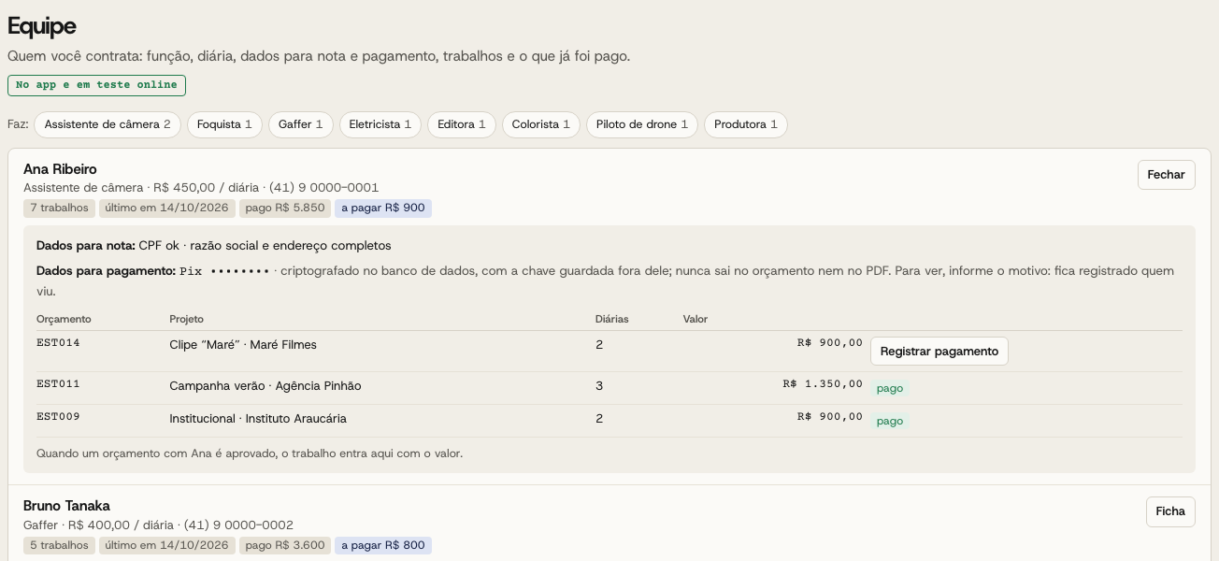This screenshot has width=1219, height=561.
Task: Click Bruno's 'a pagar R$ 800' tag
Action: point(383,545)
